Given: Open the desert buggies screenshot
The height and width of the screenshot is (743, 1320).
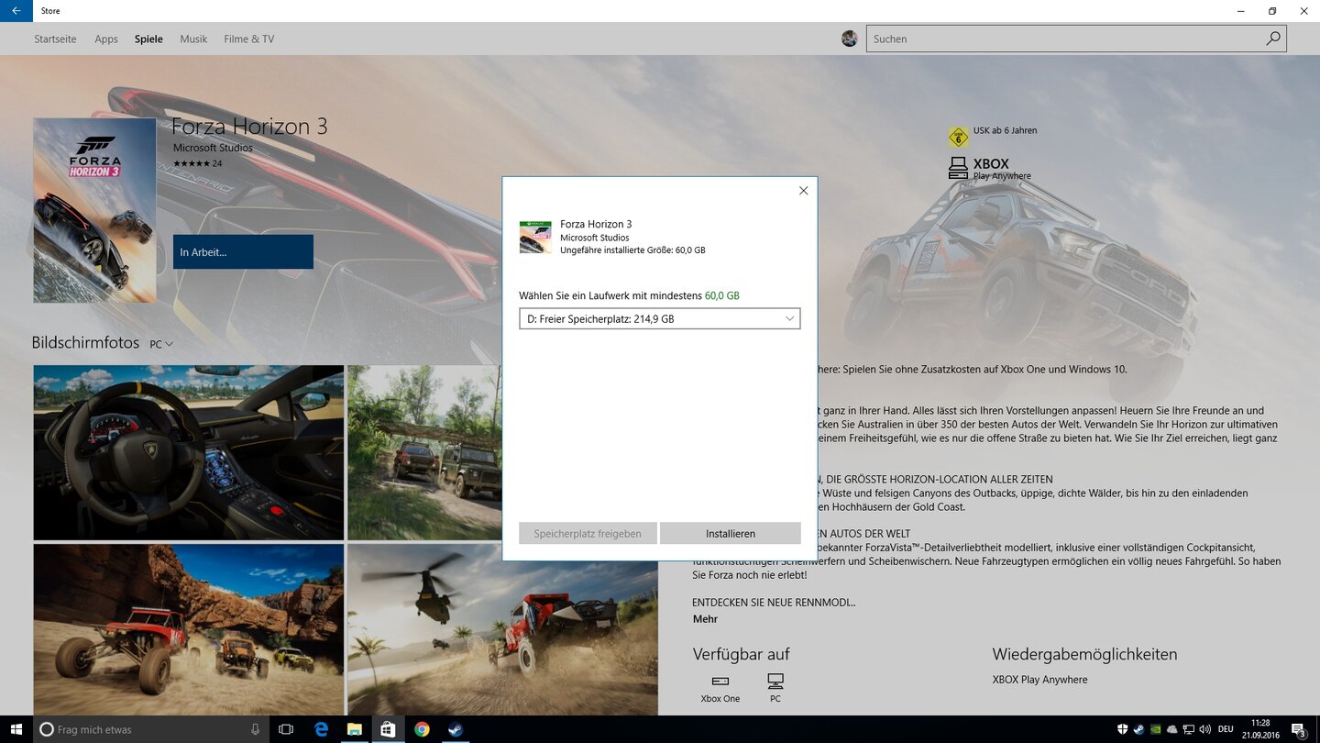Looking at the screenshot, I should point(189,629).
